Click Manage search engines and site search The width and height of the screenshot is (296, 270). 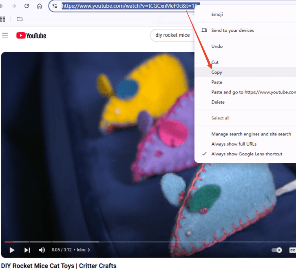point(251,134)
